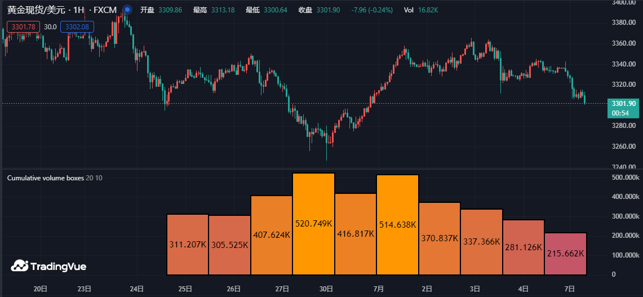Select the 514.638K volume box
This screenshot has width=643, height=297.
[397, 225]
